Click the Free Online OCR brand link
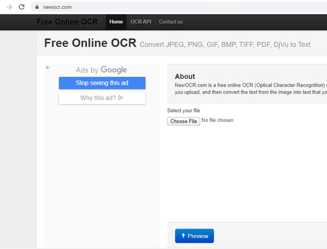 (x=67, y=22)
